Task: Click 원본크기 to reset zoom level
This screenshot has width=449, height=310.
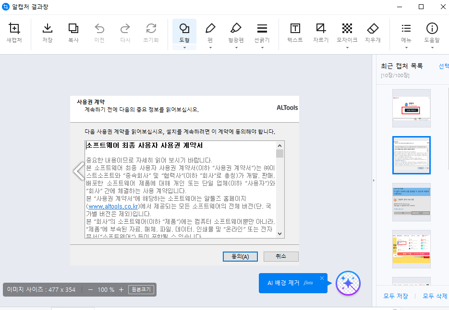Action: [141, 289]
